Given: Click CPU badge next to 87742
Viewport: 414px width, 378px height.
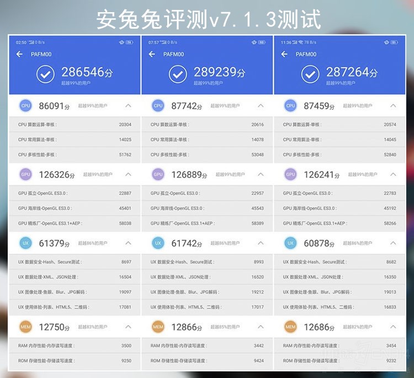Looking at the screenshot, I should point(158,105).
